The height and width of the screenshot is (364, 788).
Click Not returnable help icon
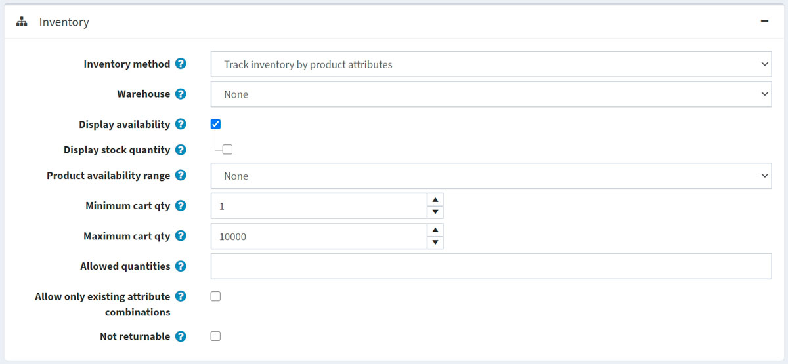(x=181, y=336)
